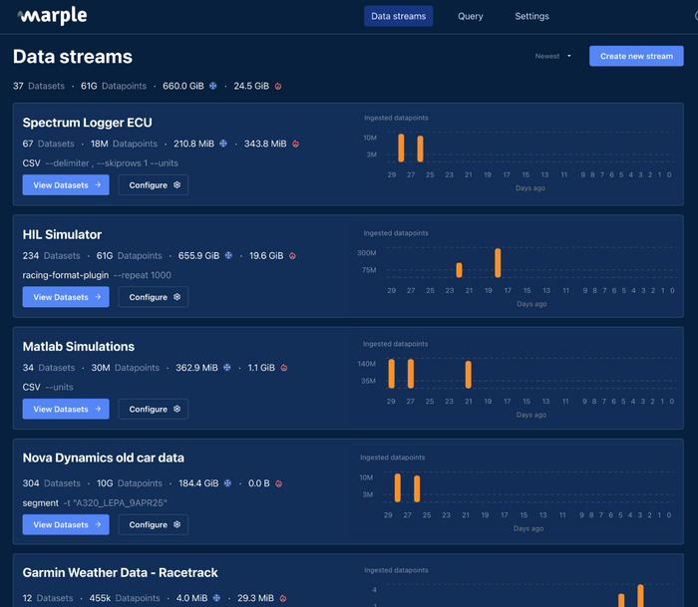Open the Newest sort dropdown
The image size is (698, 607).
coord(553,56)
